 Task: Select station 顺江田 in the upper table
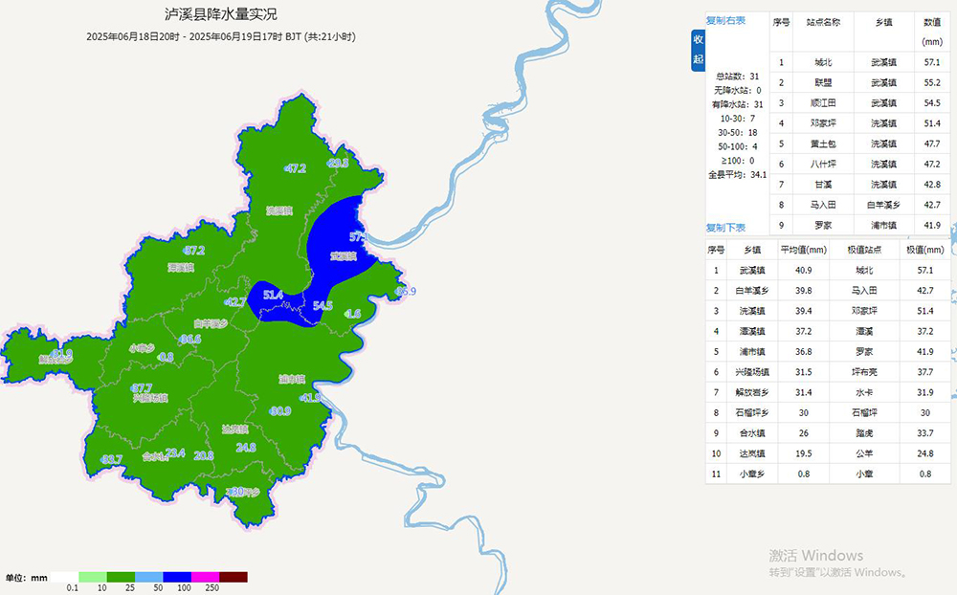click(x=823, y=103)
